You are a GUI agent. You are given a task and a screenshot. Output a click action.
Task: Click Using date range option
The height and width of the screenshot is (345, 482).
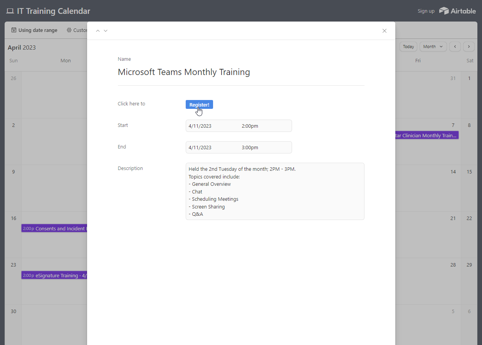pyautogui.click(x=34, y=30)
